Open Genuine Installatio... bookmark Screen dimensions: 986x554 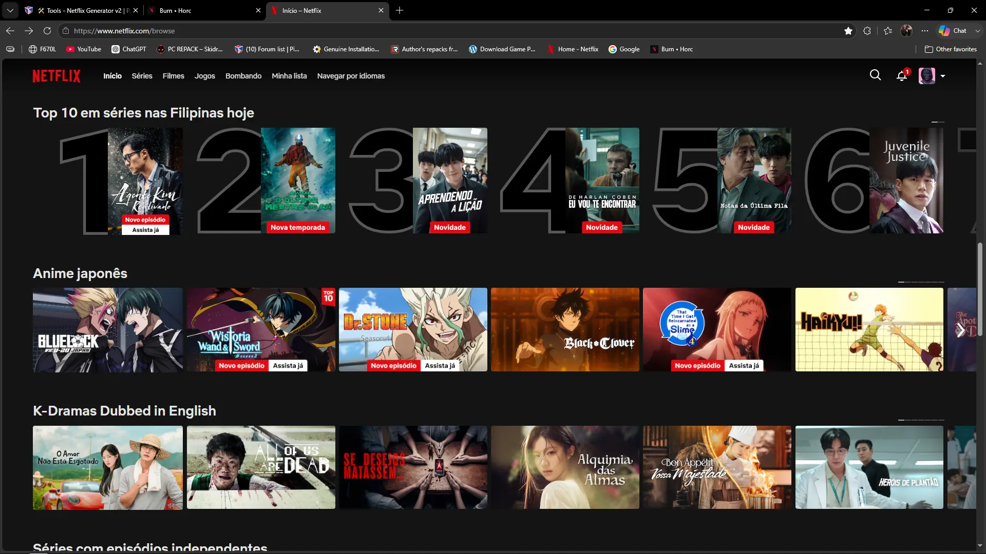346,49
